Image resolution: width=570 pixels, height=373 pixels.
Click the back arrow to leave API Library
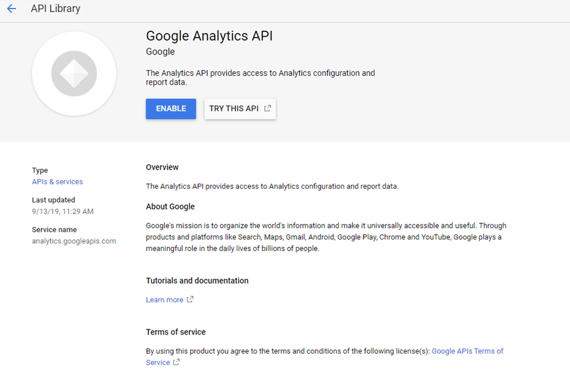pos(11,9)
